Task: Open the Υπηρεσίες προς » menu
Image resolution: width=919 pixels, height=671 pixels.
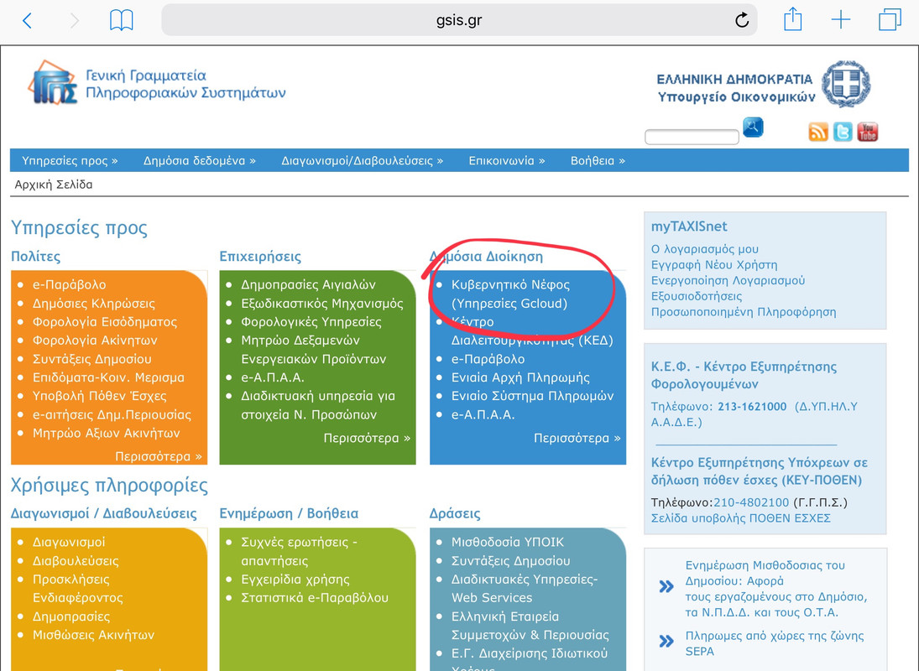Action: (70, 160)
